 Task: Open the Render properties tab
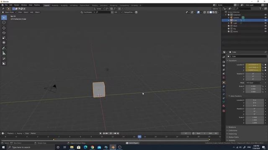224,62
